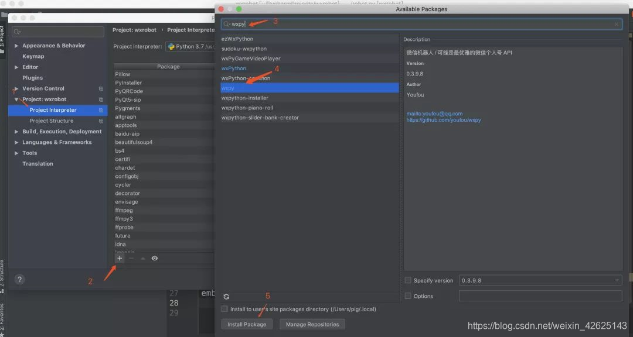The height and width of the screenshot is (337, 633).
Task: Expand the Editor settings section
Action: coord(16,67)
